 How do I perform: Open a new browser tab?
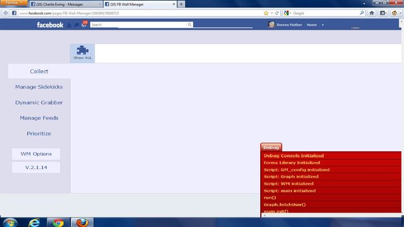pyautogui.click(x=181, y=4)
